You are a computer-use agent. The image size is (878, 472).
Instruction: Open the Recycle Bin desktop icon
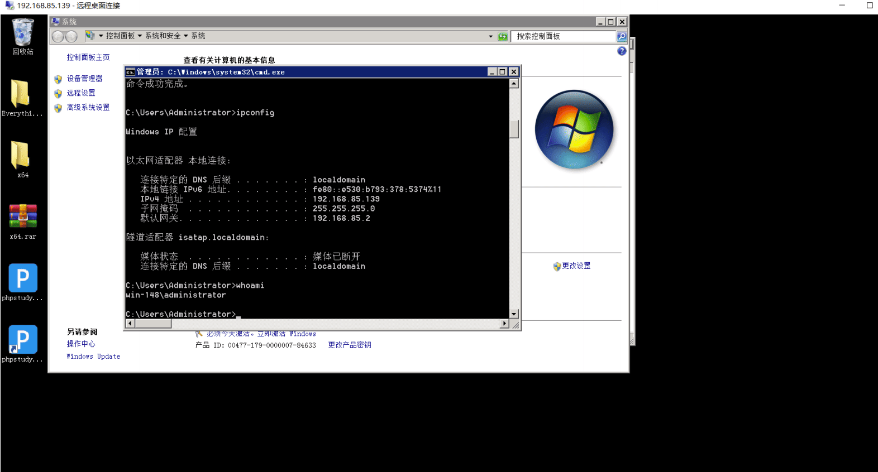(x=23, y=36)
